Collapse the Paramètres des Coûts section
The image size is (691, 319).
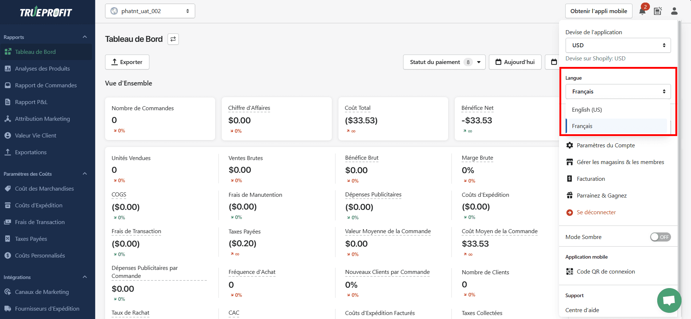coord(85,174)
